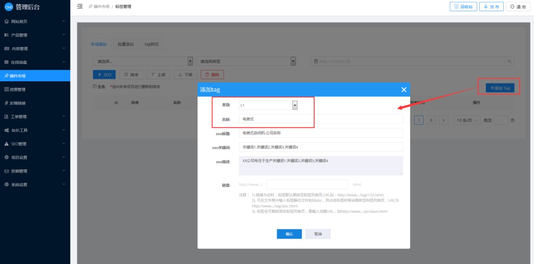The height and width of the screenshot is (264, 534).
Task: Switch to the 批量添加 tab
Action: tap(125, 44)
